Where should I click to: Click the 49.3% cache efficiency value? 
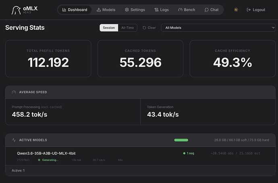pyautogui.click(x=232, y=62)
